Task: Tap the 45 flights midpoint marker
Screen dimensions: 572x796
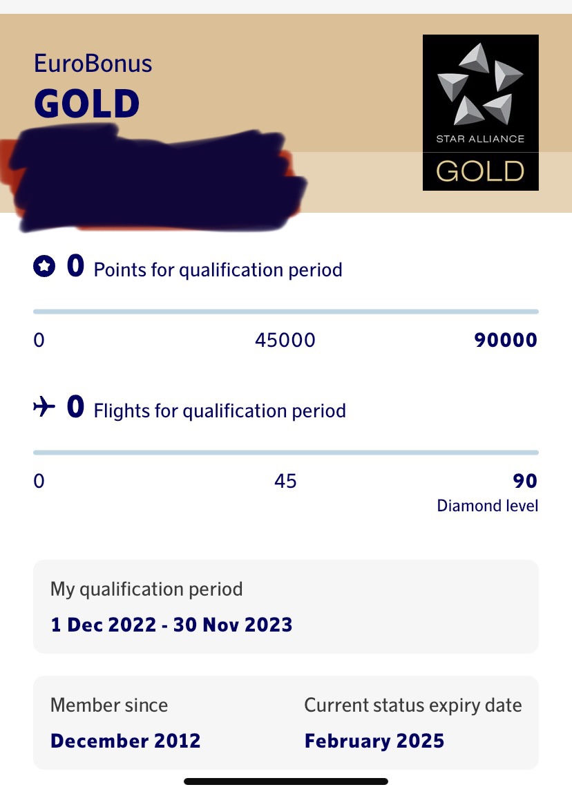Action: point(285,481)
